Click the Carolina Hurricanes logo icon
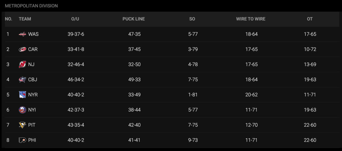 (x=22, y=49)
